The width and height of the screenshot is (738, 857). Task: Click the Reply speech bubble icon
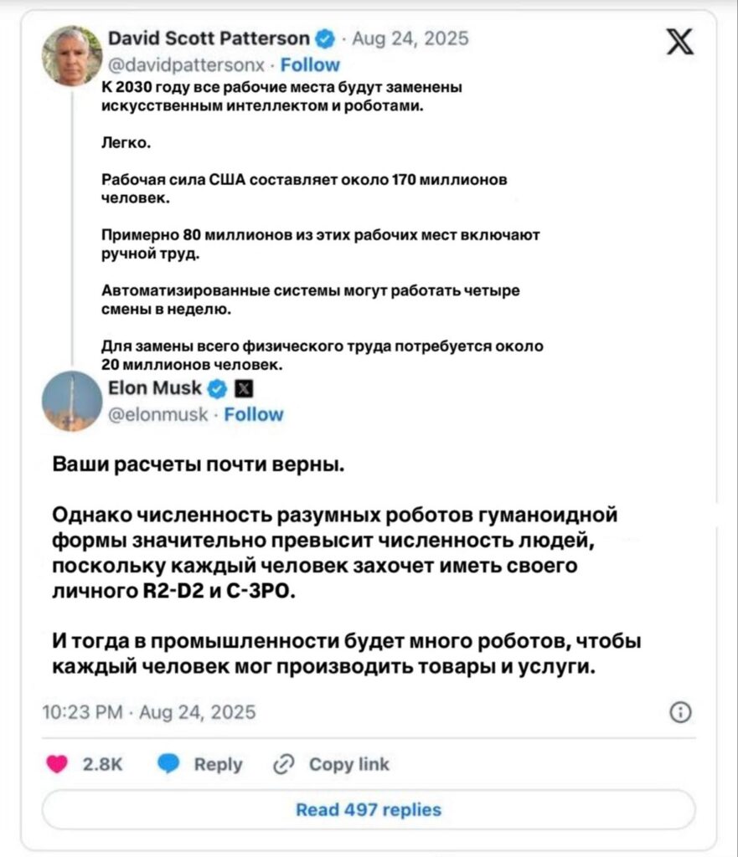point(168,763)
